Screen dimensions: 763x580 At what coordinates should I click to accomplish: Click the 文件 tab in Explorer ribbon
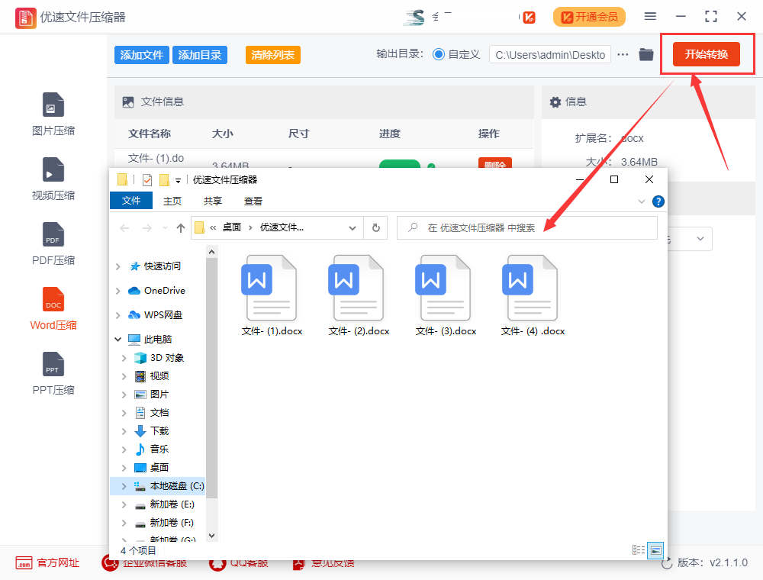tap(131, 201)
